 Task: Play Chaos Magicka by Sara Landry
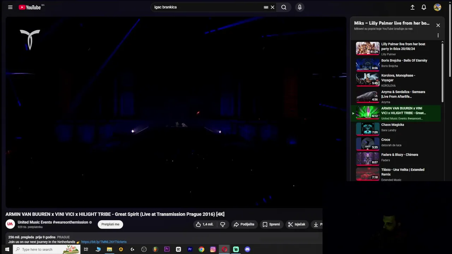395,128
